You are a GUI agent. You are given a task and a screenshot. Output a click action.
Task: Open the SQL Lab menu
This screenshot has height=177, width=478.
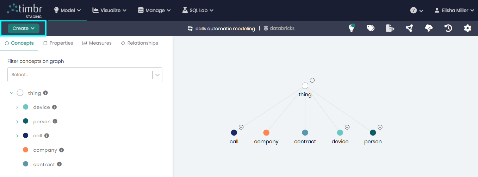tap(198, 10)
